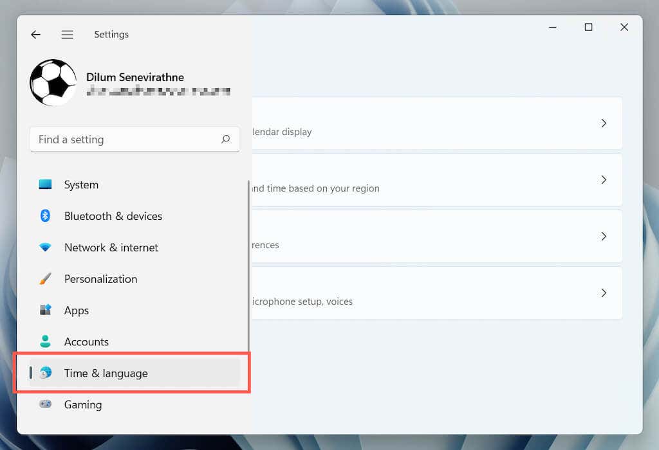Screen dimensions: 659x450
Task: Click the soccer ball profile picture
Action: coord(53,82)
